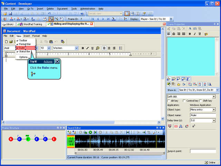The image size is (221, 166).
Task: Toggle the Control key checkbox
Action: coord(184,101)
